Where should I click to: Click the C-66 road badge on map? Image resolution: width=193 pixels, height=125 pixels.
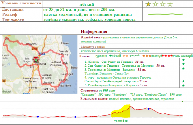34,49
